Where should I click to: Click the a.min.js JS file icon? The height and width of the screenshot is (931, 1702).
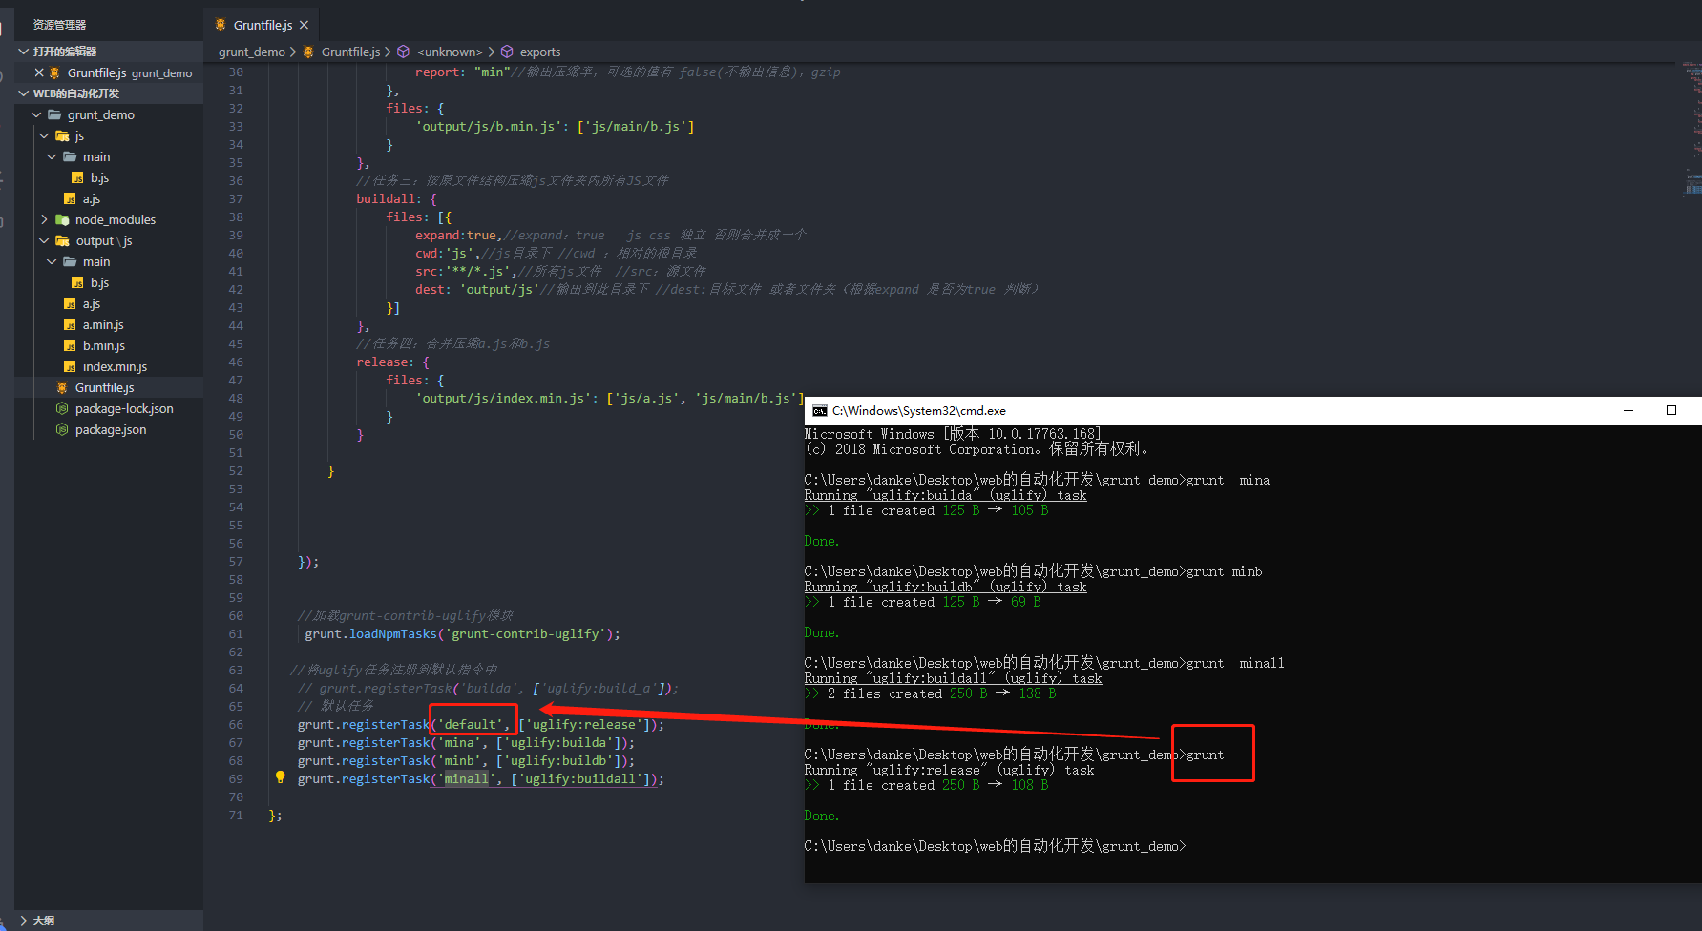pos(70,324)
